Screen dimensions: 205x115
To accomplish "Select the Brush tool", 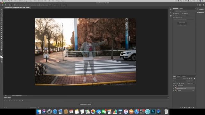I will tap(2, 26).
